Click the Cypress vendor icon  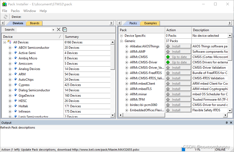pyautogui.click(x=15, y=85)
